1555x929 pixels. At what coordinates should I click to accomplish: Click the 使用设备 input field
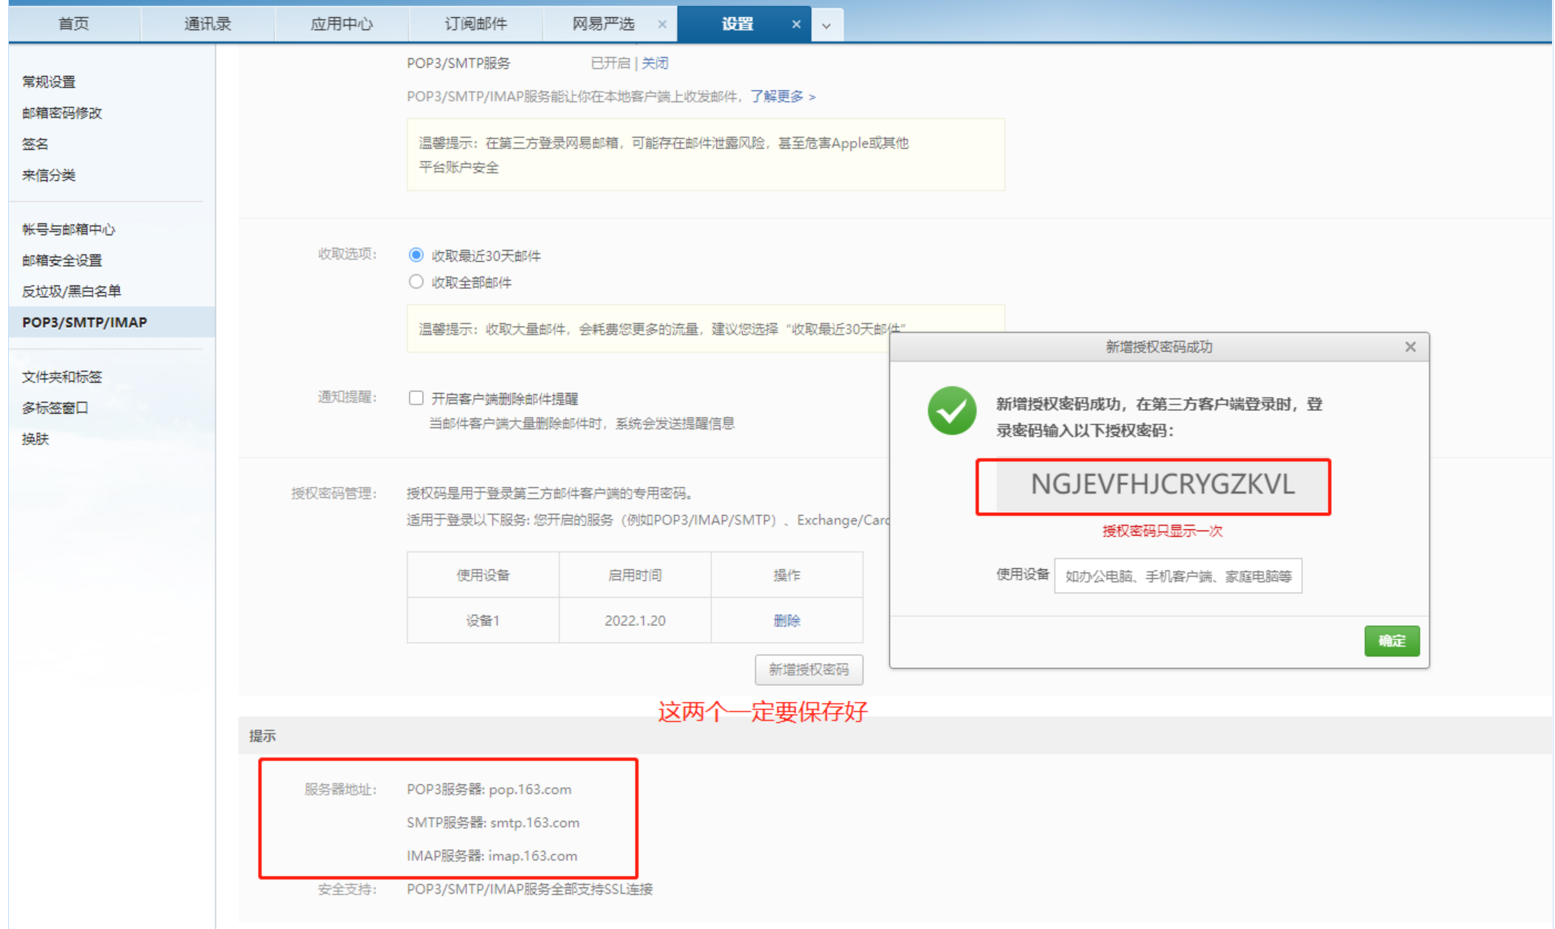point(1177,576)
